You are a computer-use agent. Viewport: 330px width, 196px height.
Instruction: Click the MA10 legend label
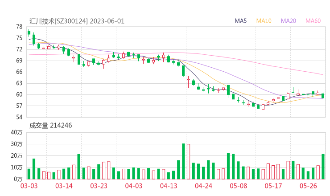tap(264, 21)
